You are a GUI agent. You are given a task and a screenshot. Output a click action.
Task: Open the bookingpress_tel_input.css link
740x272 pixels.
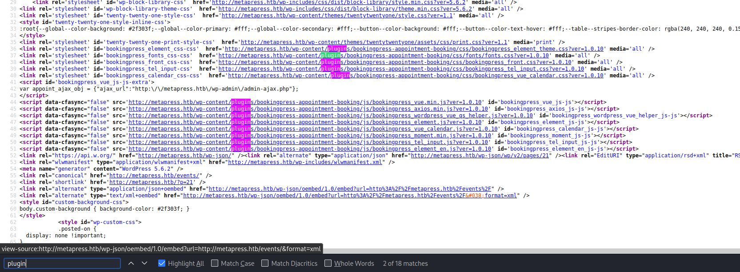401,69
